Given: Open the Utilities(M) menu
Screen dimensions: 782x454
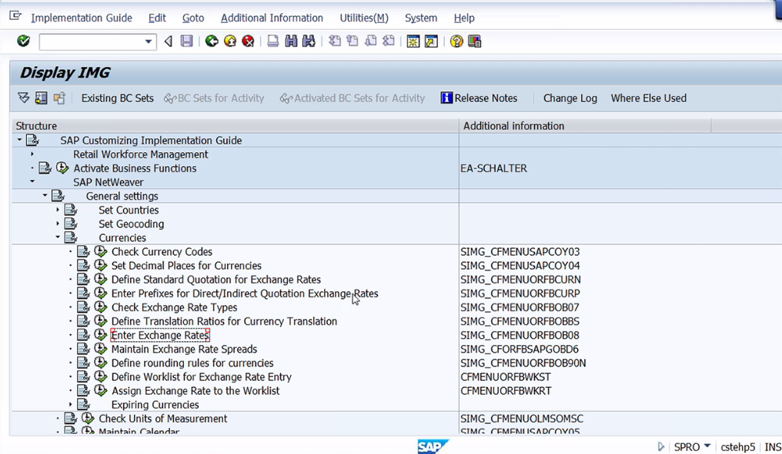Looking at the screenshot, I should click(x=364, y=18).
